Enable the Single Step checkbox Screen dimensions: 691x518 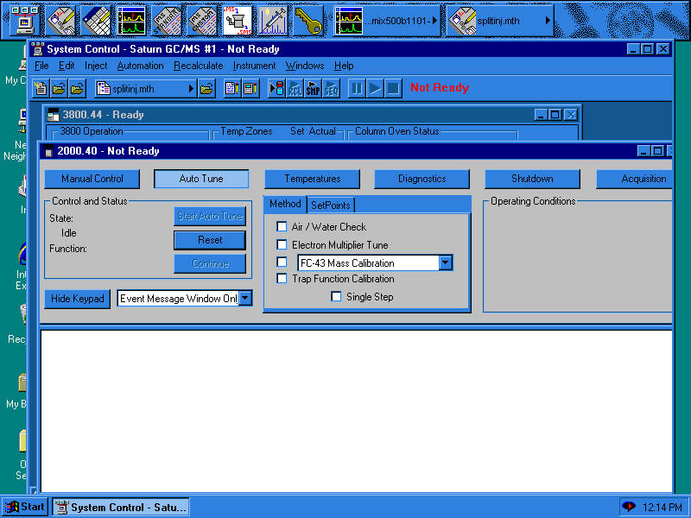click(x=336, y=296)
